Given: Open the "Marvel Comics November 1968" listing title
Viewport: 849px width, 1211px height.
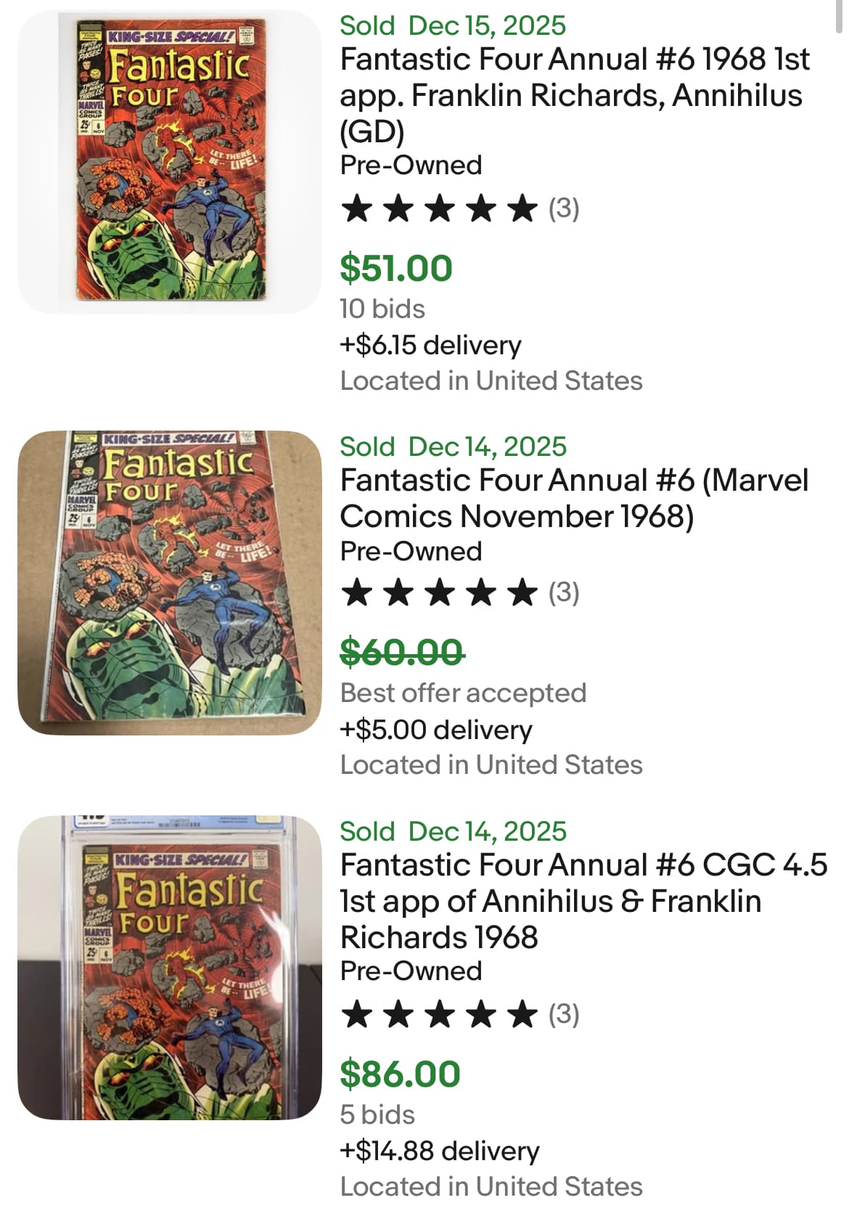Looking at the screenshot, I should [x=573, y=498].
